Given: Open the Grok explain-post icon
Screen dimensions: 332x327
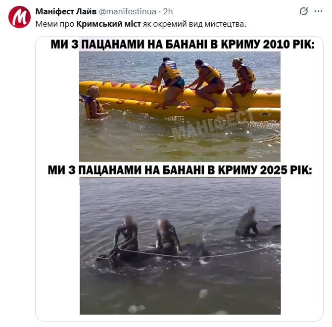Looking at the screenshot, I should (303, 11).
